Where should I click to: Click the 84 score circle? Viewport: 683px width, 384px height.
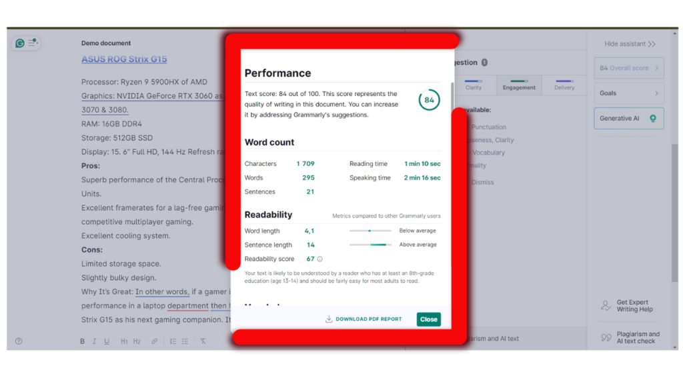click(x=429, y=100)
